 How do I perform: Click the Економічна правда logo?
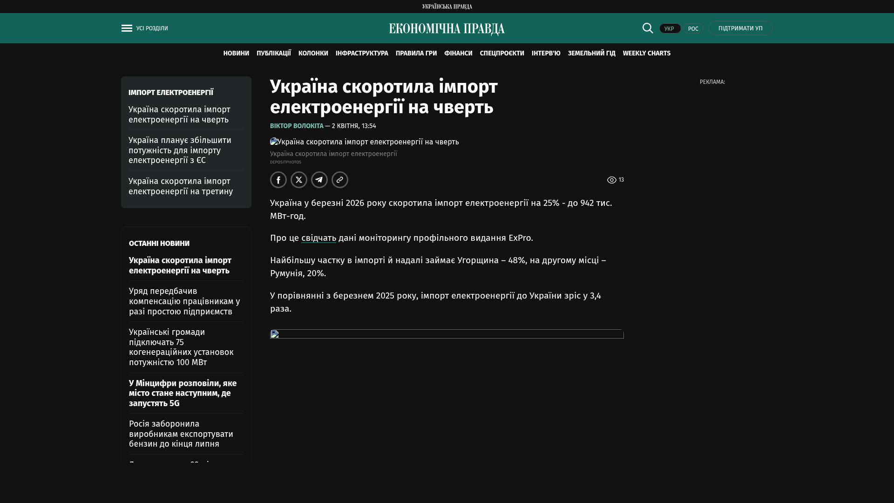[x=447, y=29]
